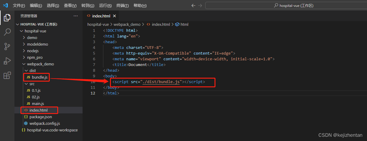
Task: Open the Run and Debug icon
Action: tap(7, 61)
